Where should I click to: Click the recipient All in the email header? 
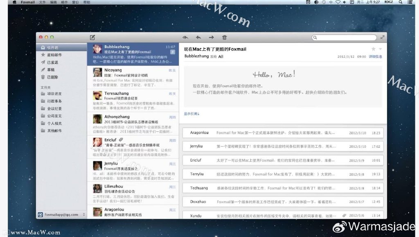click(221, 56)
